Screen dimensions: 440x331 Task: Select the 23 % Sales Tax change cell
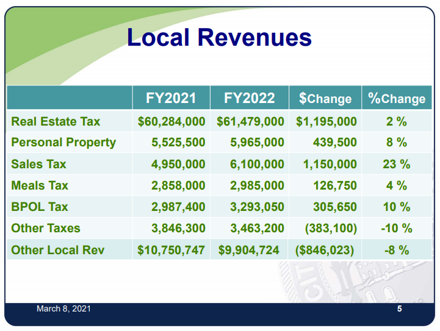(397, 164)
